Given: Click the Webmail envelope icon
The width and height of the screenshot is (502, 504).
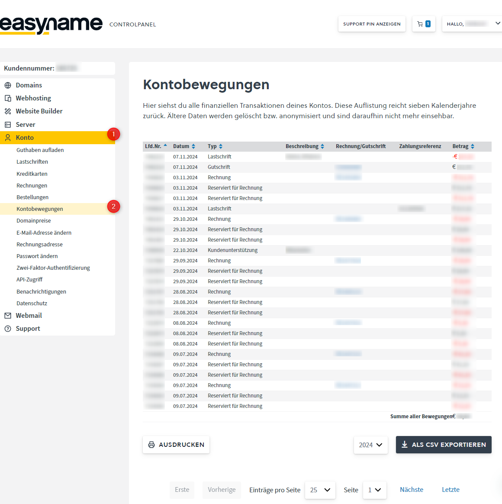Looking at the screenshot, I should (x=8, y=316).
